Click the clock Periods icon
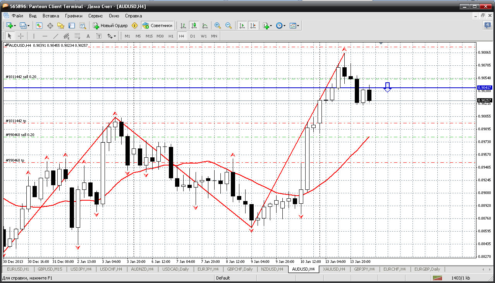The image size is (495, 283). pos(279,26)
